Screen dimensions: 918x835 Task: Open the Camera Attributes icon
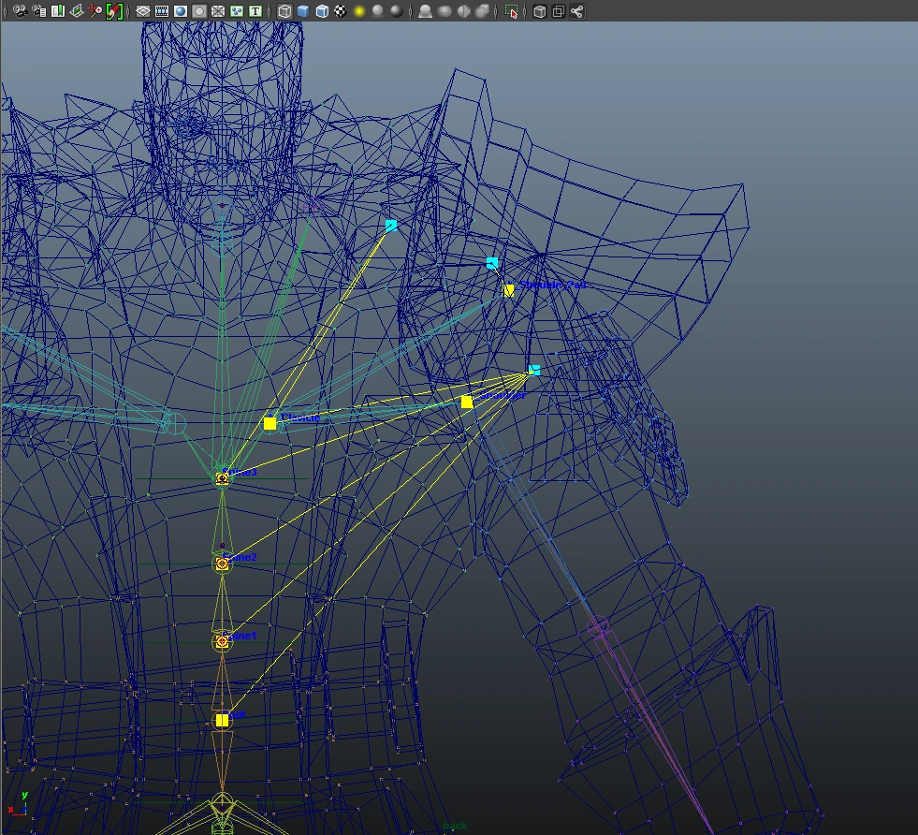[38, 11]
